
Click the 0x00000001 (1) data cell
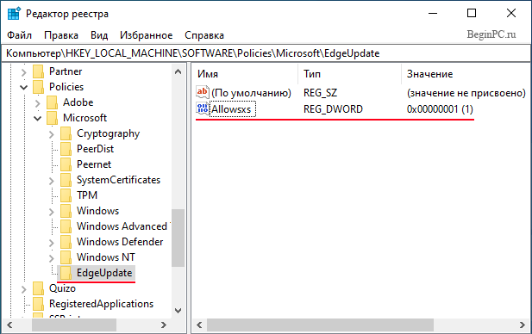(440, 109)
